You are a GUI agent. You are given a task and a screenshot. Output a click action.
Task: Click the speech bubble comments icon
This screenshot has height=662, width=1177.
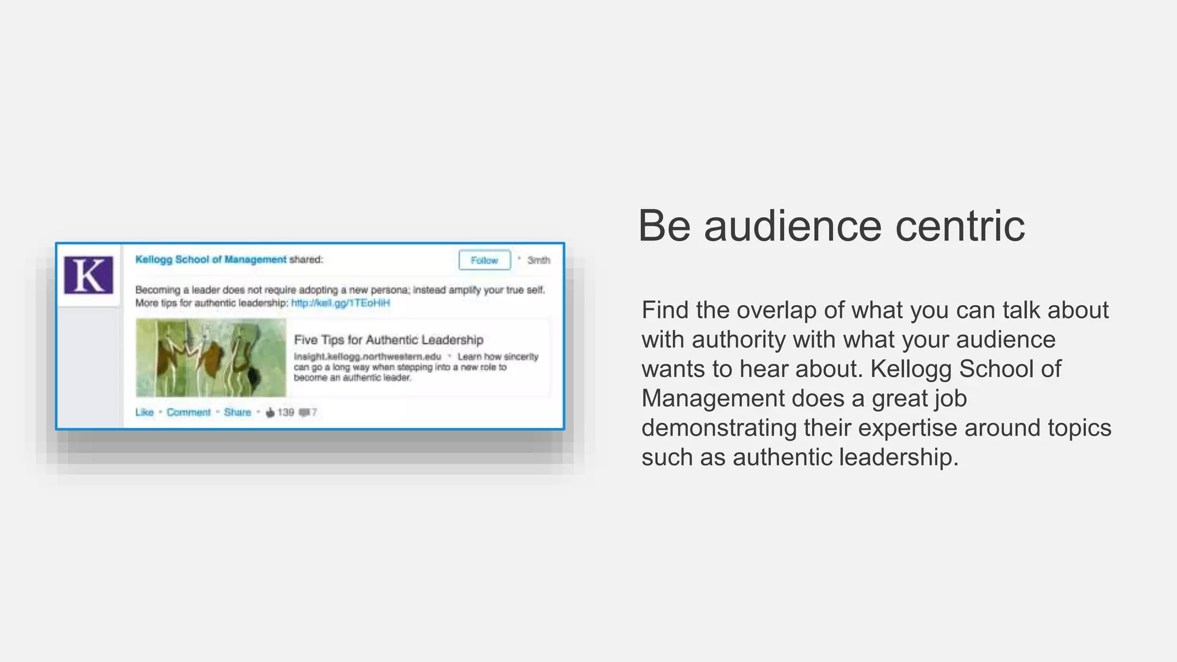304,413
